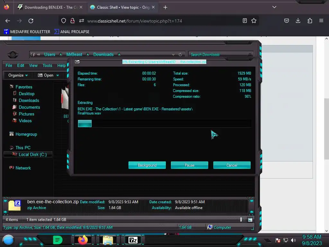Open Firefox downloads panel
The width and height of the screenshot is (329, 247).
(298, 21)
